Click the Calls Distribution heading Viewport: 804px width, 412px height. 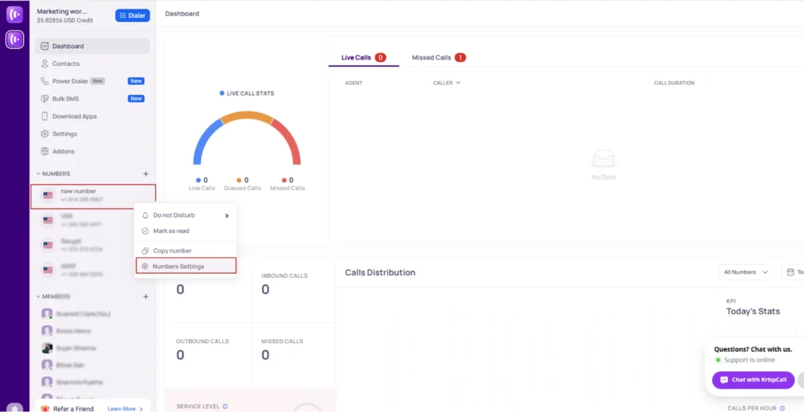click(380, 272)
